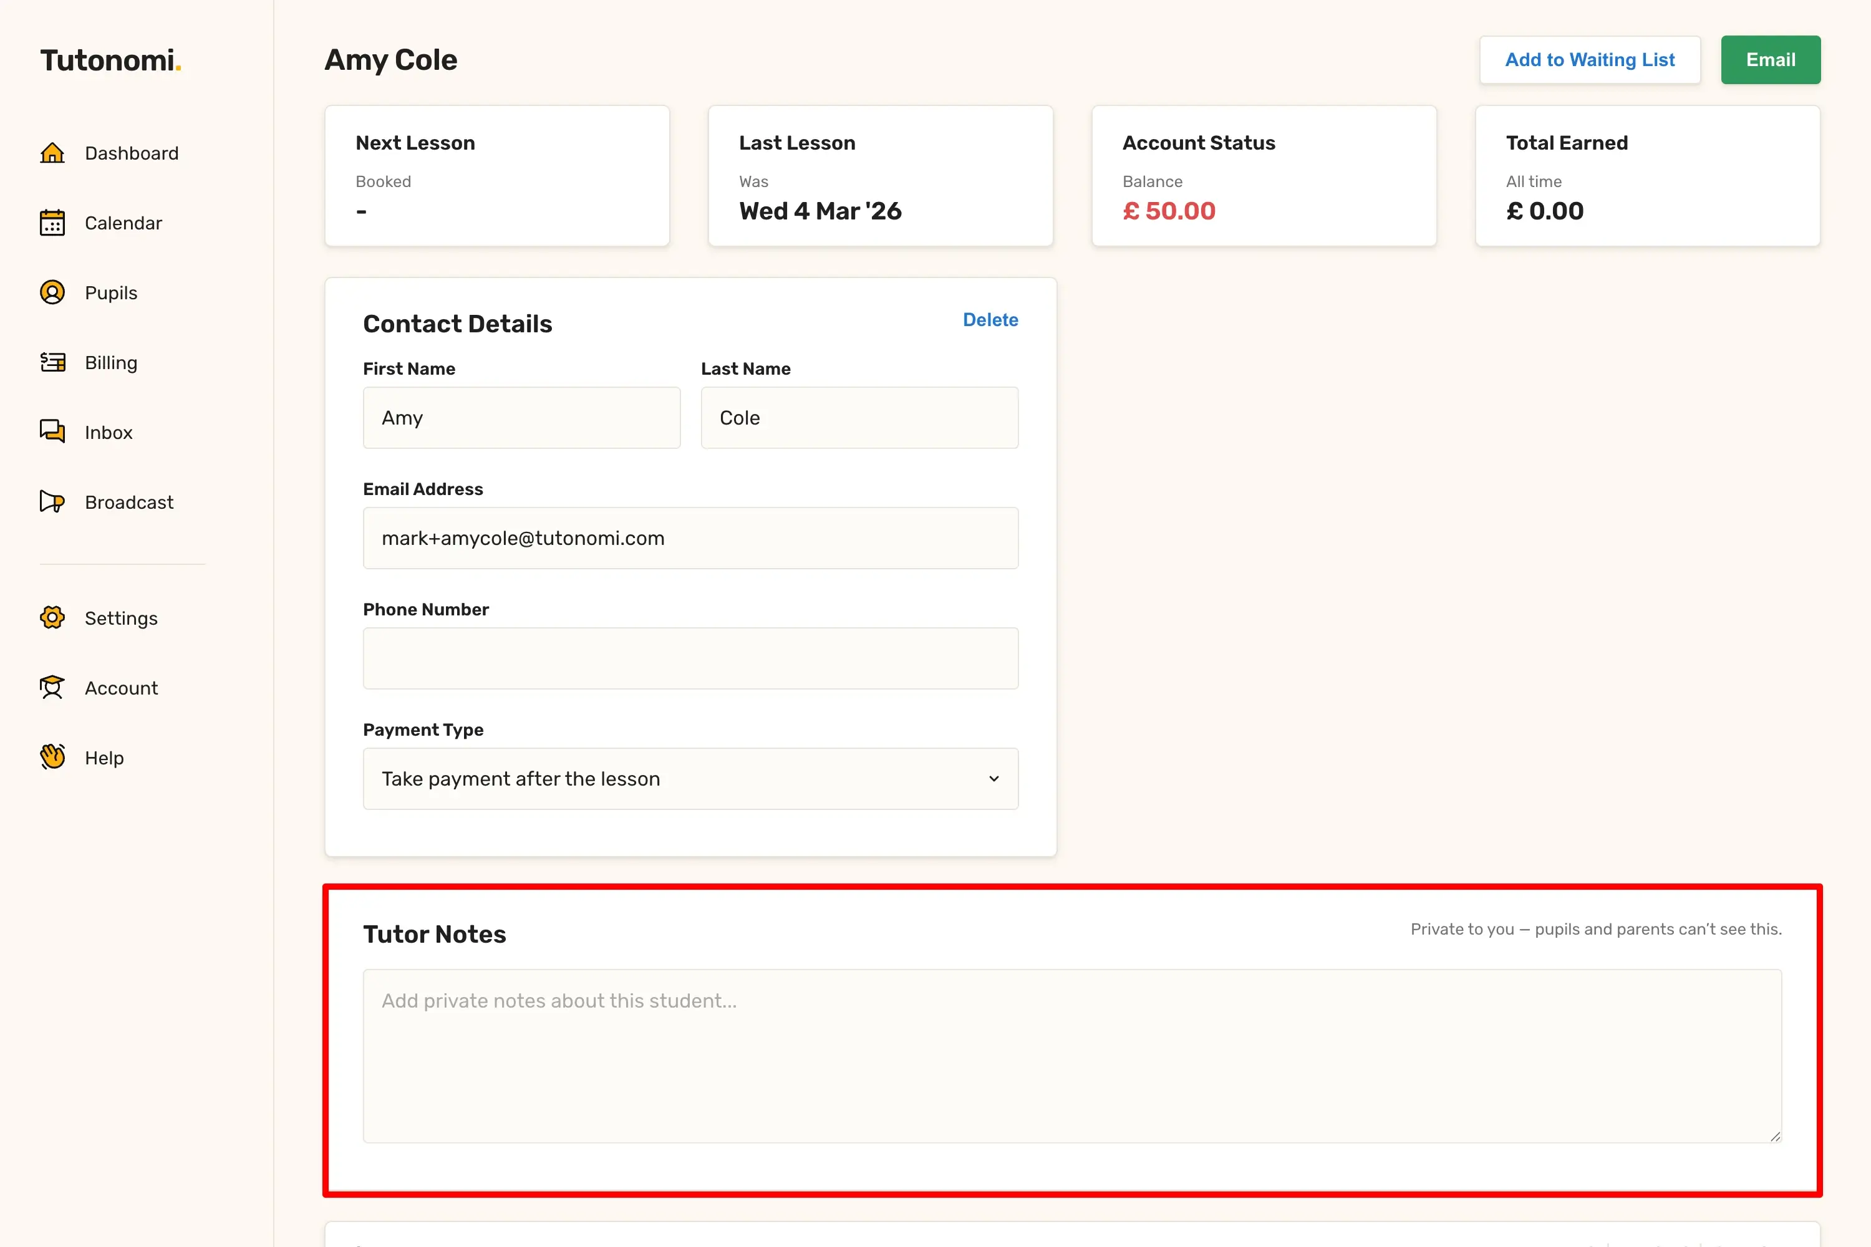This screenshot has width=1871, height=1247.
Task: Focus the First Name field
Action: coord(521,418)
